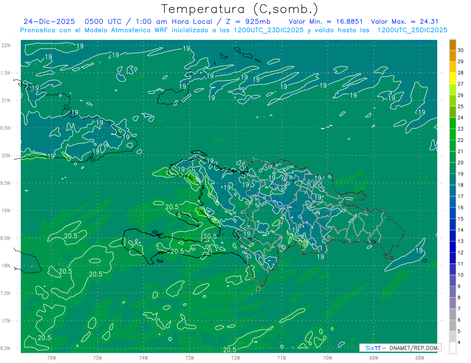Click the 73W longitude axis label
The height and width of the screenshot is (363, 471).
190,358
